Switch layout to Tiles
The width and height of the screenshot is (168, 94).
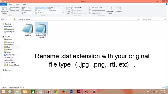pyautogui.click(x=24, y=13)
